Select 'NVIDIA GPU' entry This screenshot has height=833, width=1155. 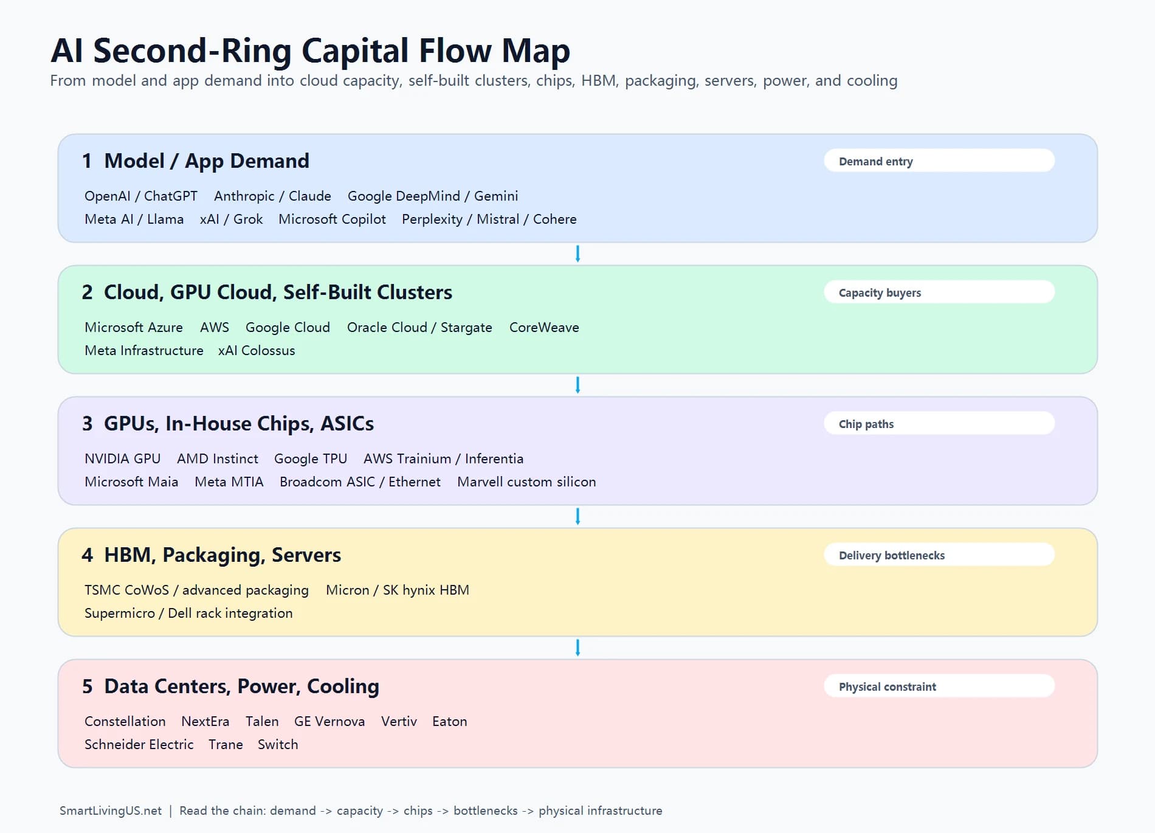click(x=122, y=458)
